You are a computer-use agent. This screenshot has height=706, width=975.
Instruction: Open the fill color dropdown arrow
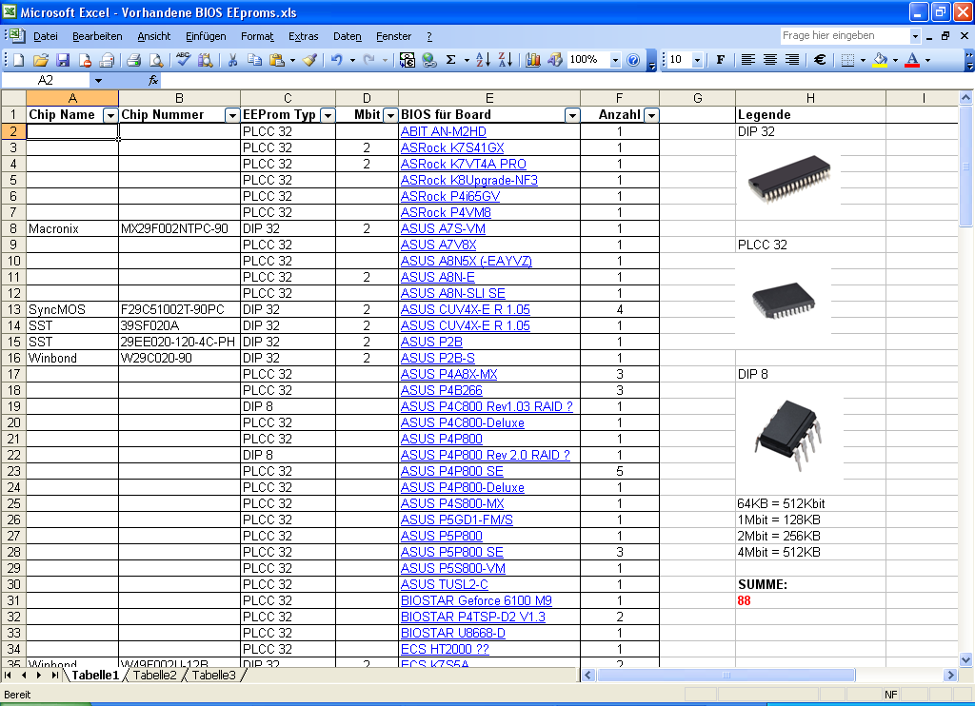click(x=895, y=60)
